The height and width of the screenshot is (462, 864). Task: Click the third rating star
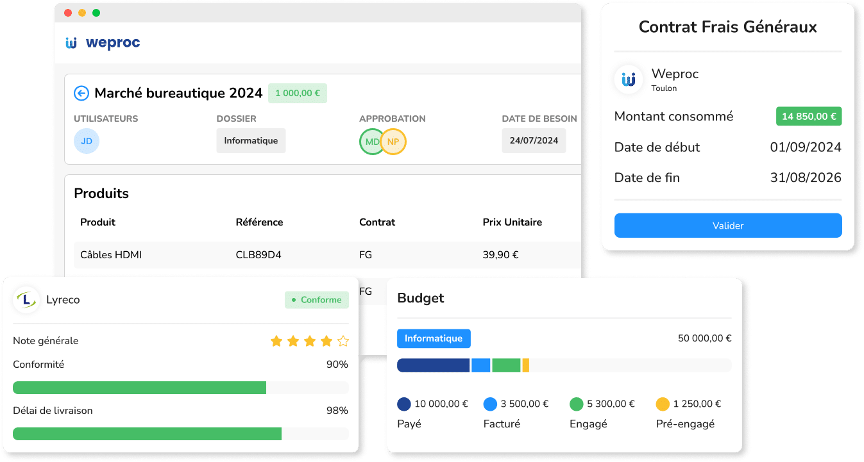(x=310, y=341)
